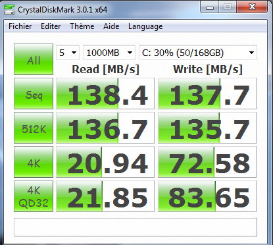273x245 pixels.
Task: Start the 4K QD32 benchmark
Action: click(34, 196)
